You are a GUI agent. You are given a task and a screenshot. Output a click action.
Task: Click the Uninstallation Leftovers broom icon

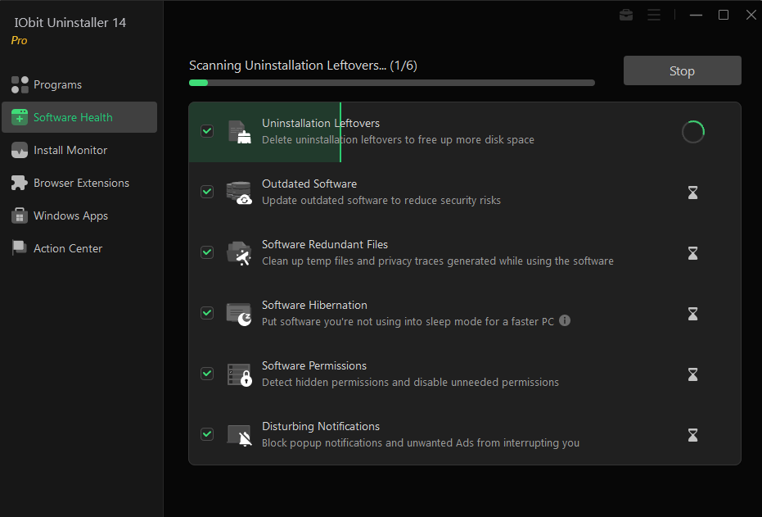(x=240, y=132)
